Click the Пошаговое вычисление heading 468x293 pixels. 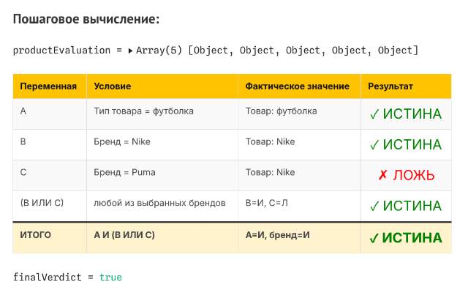tap(86, 20)
